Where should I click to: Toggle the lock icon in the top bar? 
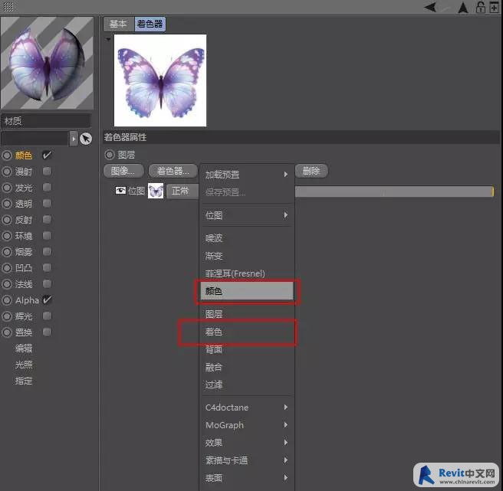point(481,7)
